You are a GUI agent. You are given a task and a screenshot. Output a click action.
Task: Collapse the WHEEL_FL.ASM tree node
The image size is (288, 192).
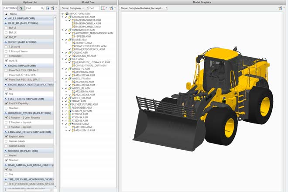pyautogui.click(x=63, y=69)
